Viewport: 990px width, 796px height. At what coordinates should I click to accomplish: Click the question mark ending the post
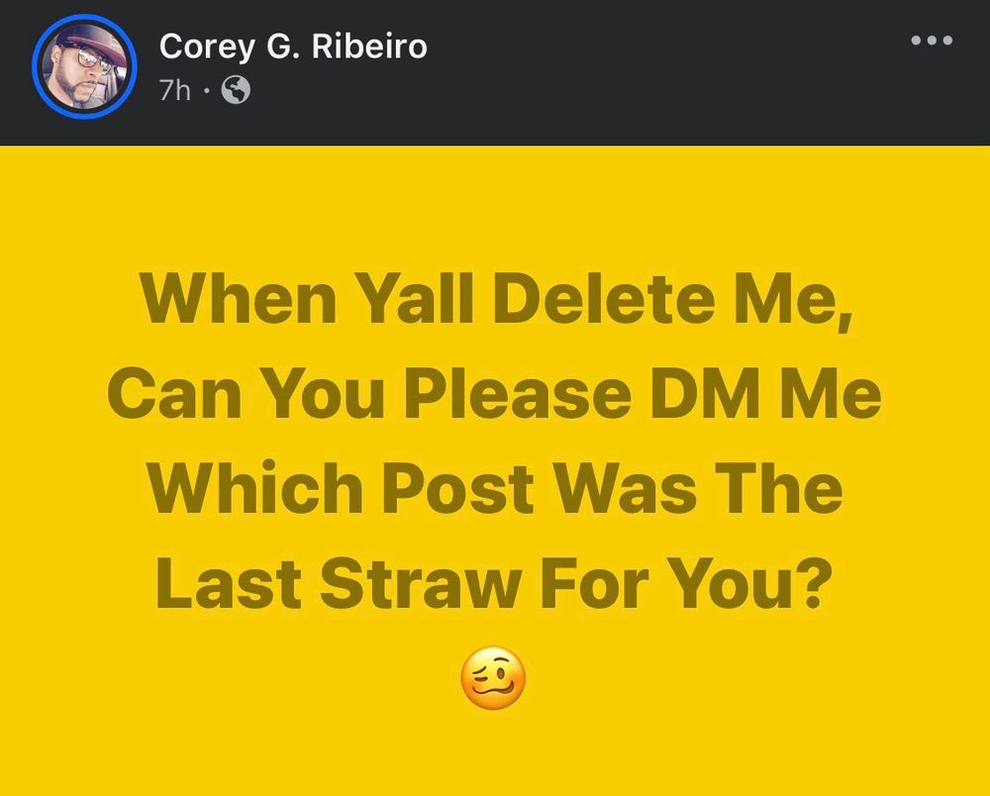(810, 583)
